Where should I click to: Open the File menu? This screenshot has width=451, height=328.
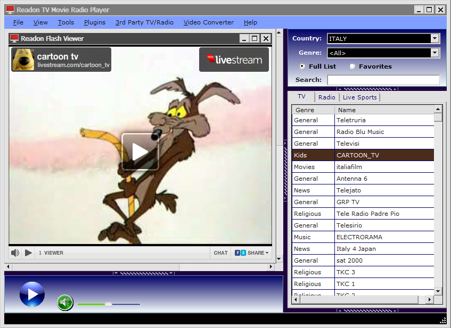18,22
